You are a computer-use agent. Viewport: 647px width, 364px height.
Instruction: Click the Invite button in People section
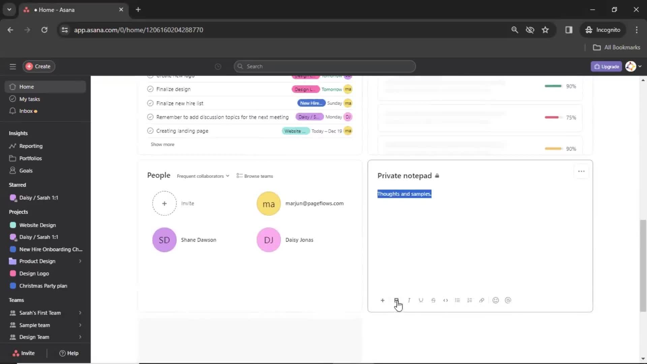pyautogui.click(x=164, y=203)
